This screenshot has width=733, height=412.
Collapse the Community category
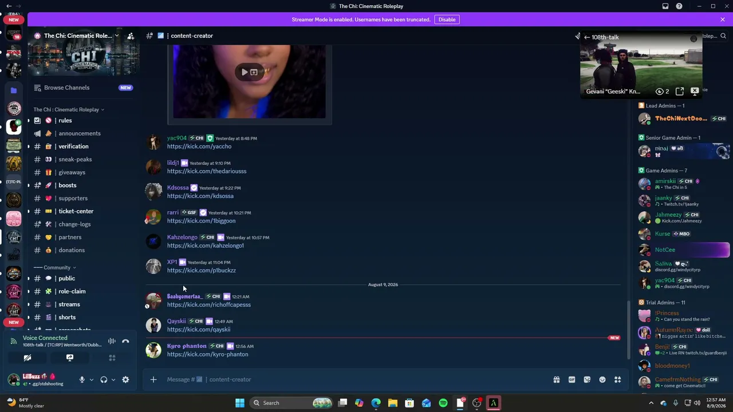[55, 267]
